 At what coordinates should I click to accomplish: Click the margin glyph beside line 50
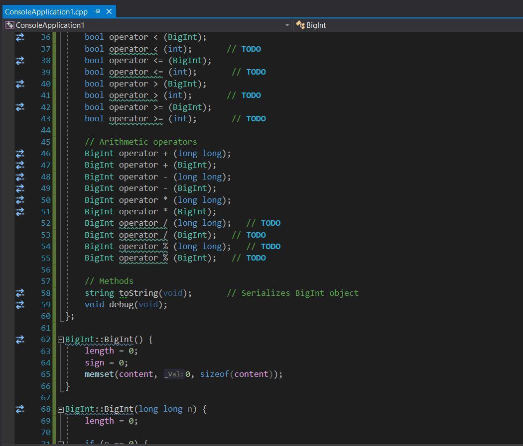pos(20,200)
